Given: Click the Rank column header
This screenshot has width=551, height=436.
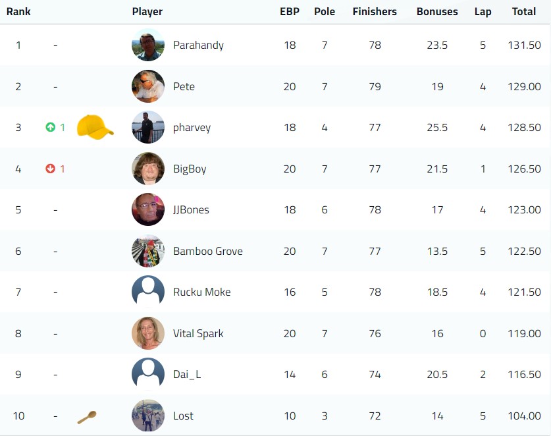Looking at the screenshot, I should point(18,12).
